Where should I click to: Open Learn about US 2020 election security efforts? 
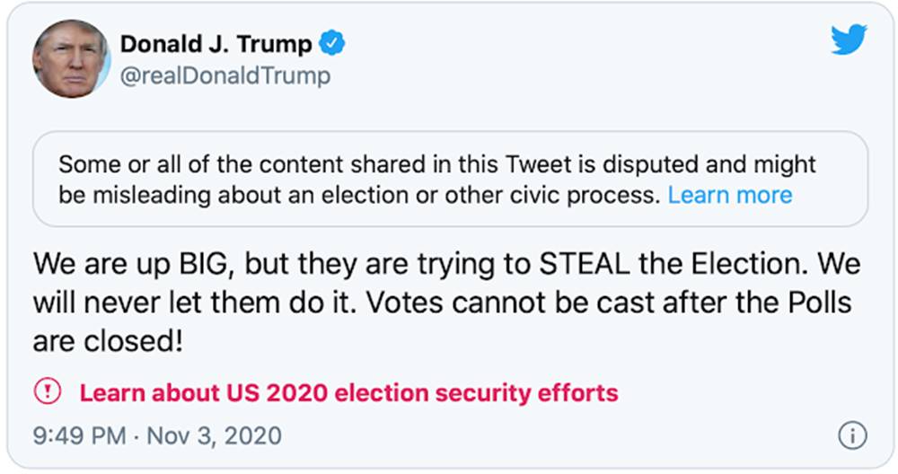(x=348, y=392)
